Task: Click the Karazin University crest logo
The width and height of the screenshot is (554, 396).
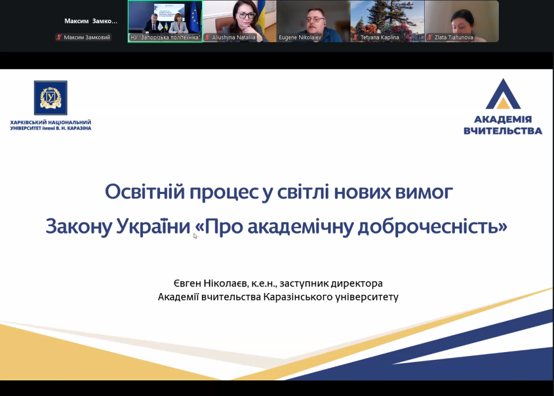Action: [51, 98]
